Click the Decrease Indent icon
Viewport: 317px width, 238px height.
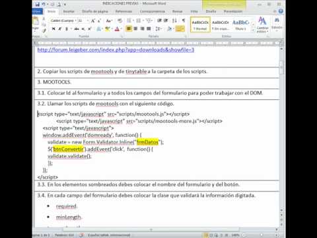click(x=160, y=20)
